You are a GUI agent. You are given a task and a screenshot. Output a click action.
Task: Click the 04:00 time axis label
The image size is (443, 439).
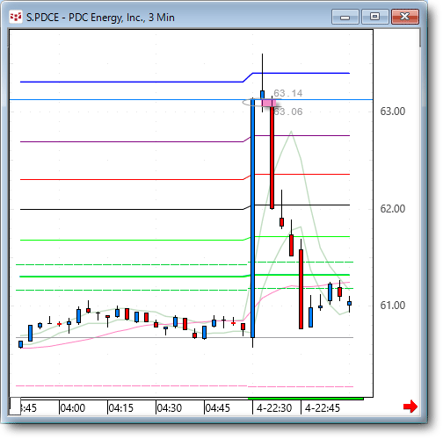73,407
